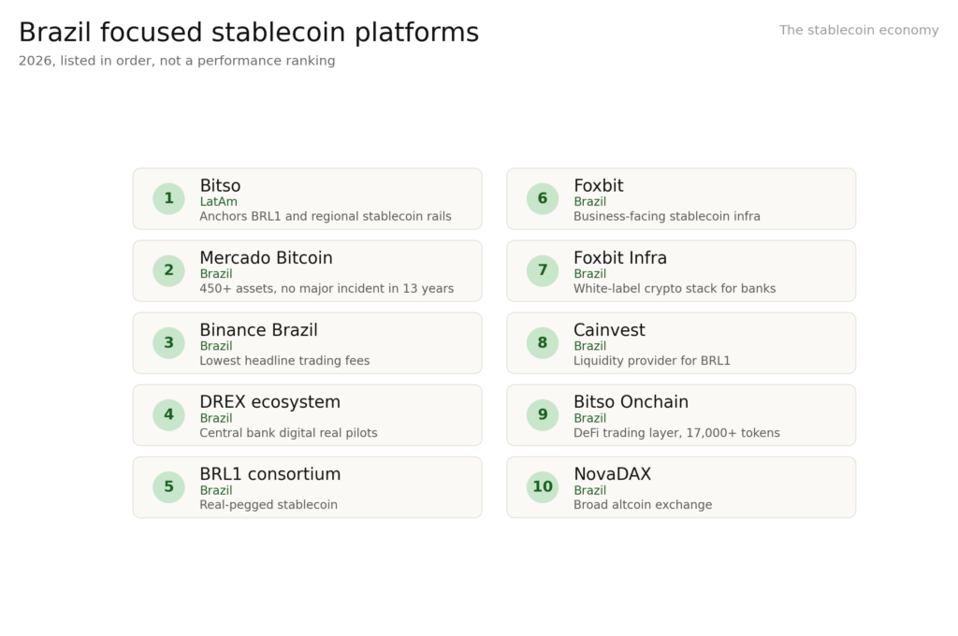Select the BRL1 consortium title
Image resolution: width=958 pixels, height=636 pixels.
pyautogui.click(x=270, y=474)
